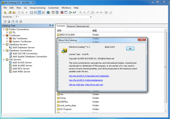Select the Large Icons view button
This screenshot has width=170, height=119.
click(31, 12)
